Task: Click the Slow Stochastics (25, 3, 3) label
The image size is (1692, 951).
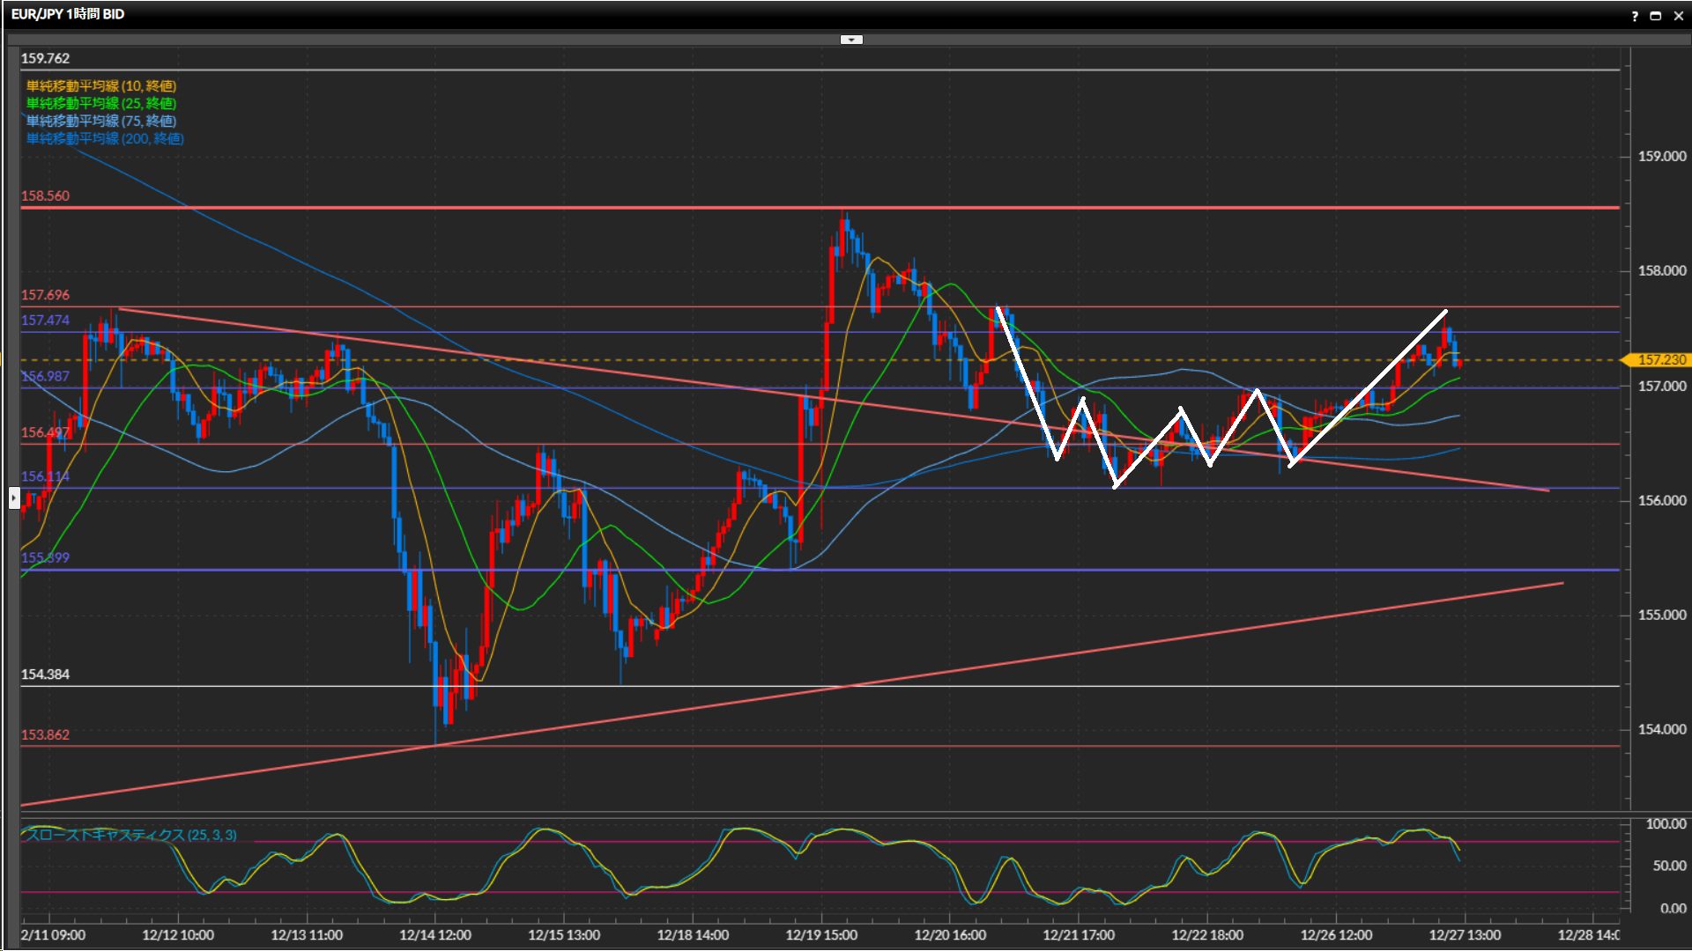Action: (x=130, y=835)
